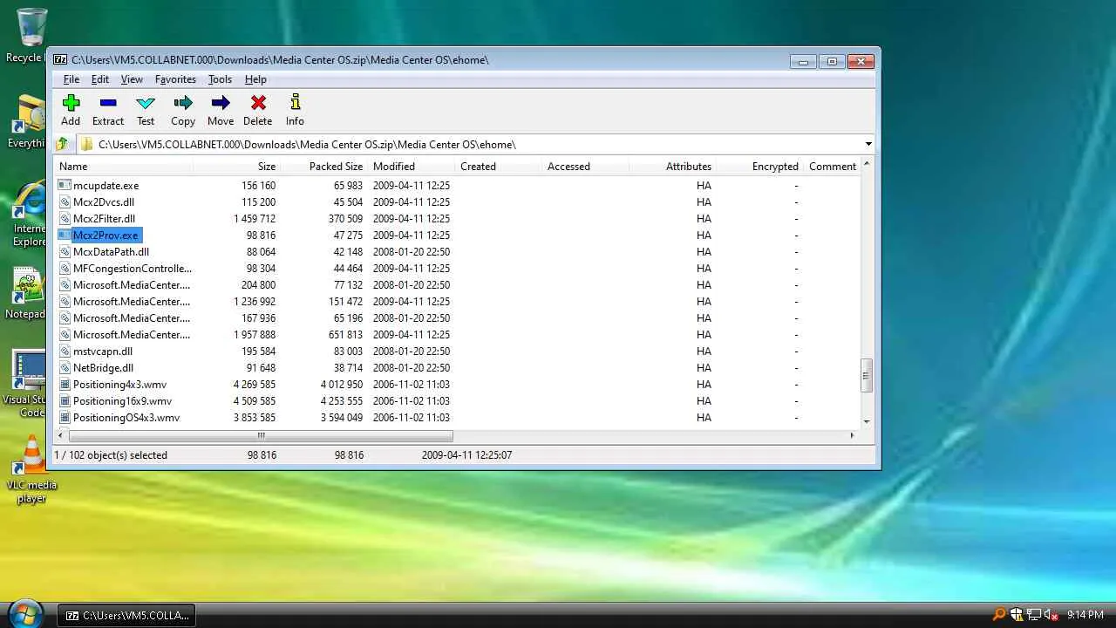Open the Favorites menu
The image size is (1116, 628).
tap(175, 79)
